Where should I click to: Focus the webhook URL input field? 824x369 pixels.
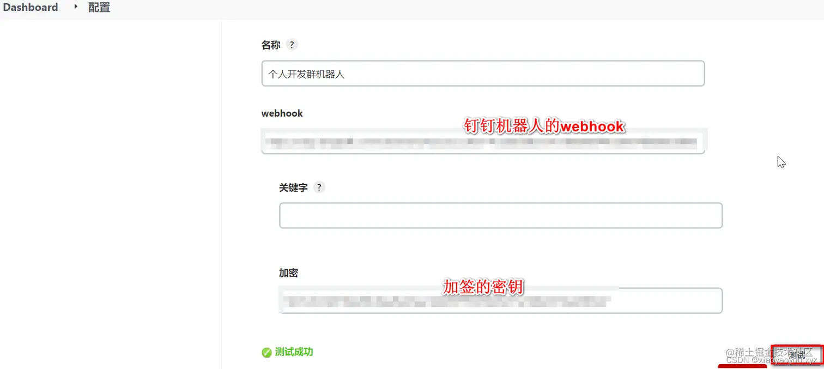483,142
